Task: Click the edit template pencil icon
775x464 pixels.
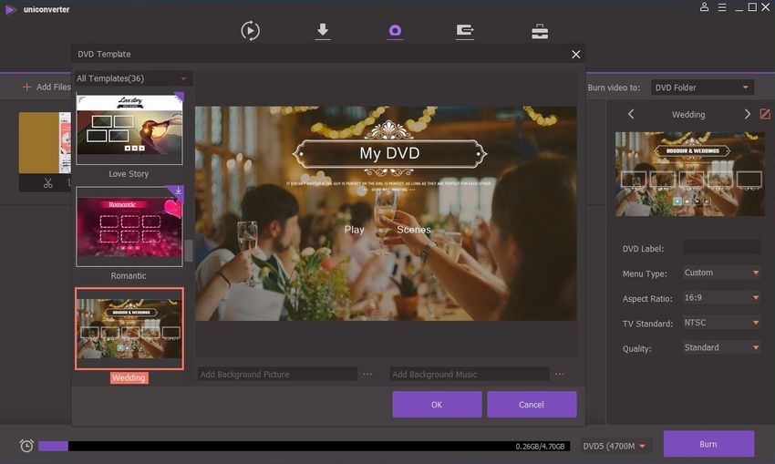Action: 765,114
